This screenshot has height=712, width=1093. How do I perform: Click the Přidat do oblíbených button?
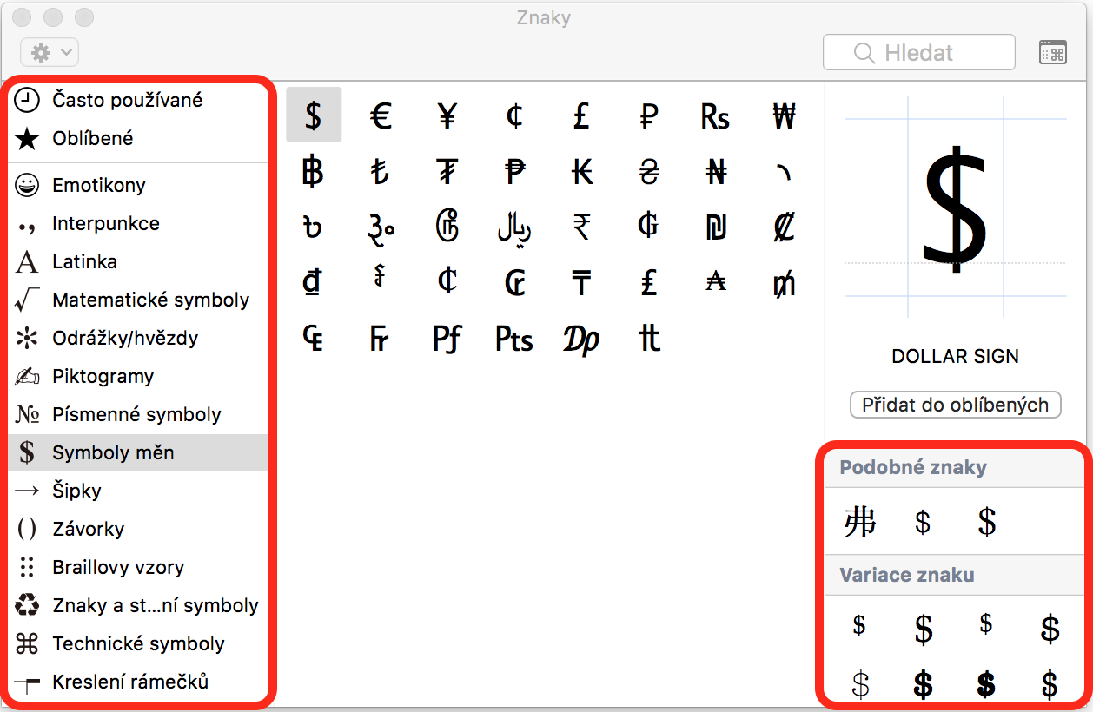point(955,404)
